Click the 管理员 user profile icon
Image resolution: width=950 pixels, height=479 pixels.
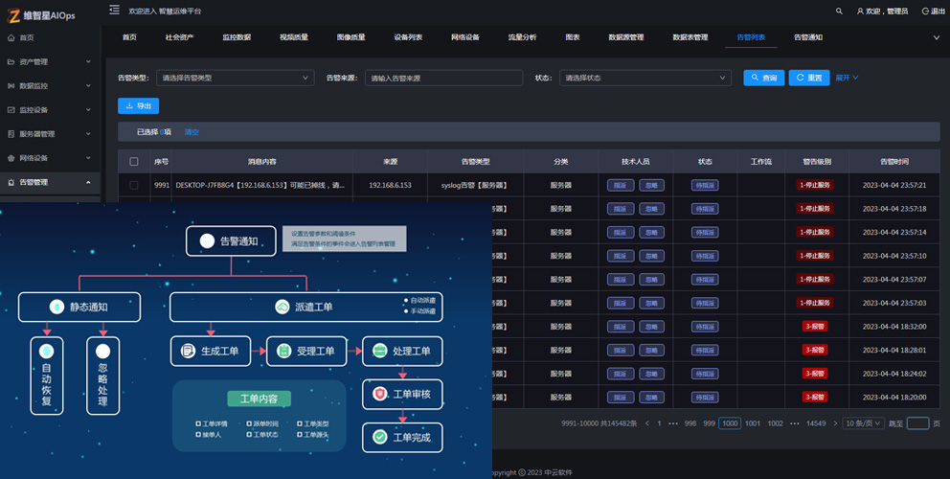[859, 11]
